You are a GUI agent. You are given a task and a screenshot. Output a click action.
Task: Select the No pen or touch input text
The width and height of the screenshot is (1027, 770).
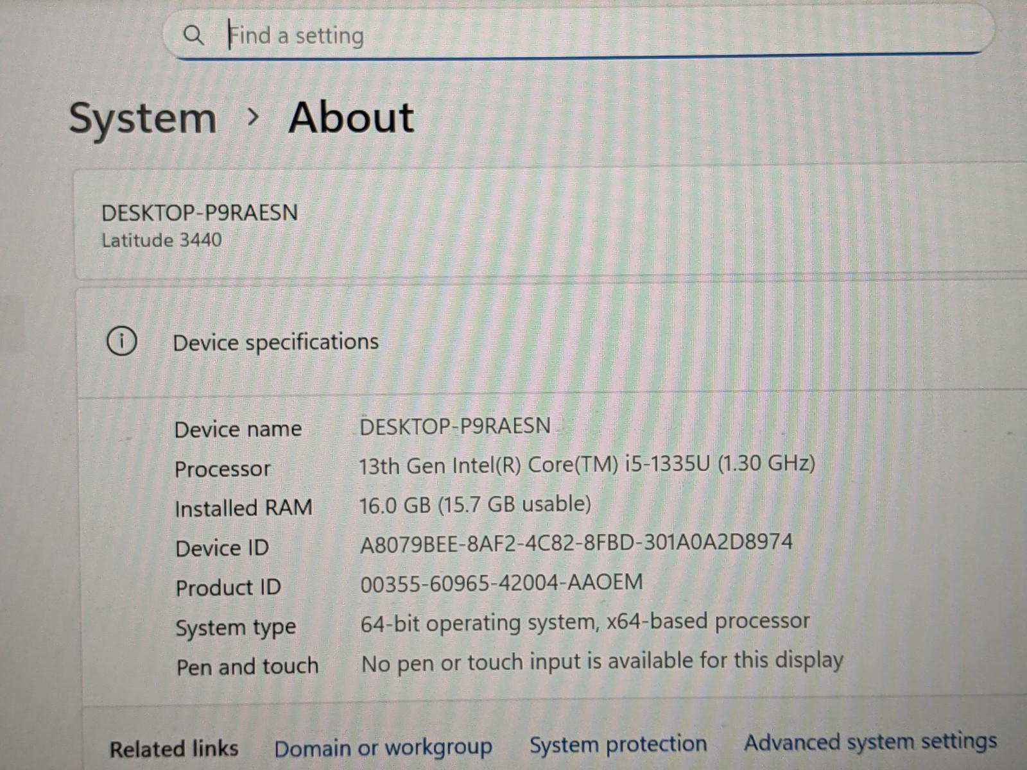603,662
